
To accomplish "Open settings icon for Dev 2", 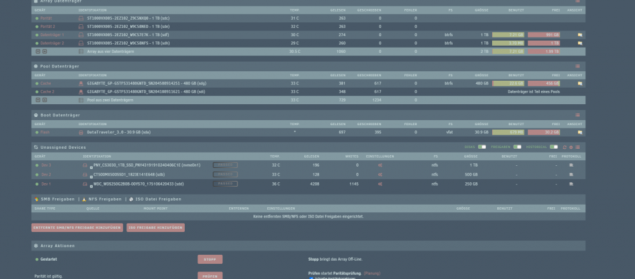I will [380, 174].
